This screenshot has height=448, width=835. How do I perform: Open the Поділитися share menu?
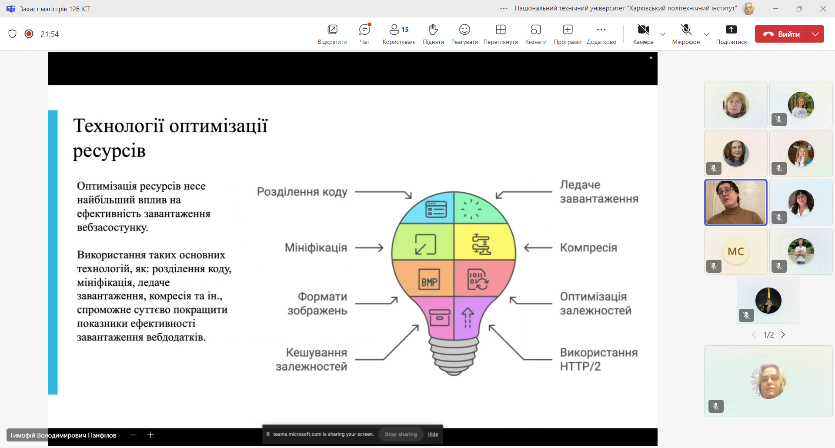pos(731,34)
